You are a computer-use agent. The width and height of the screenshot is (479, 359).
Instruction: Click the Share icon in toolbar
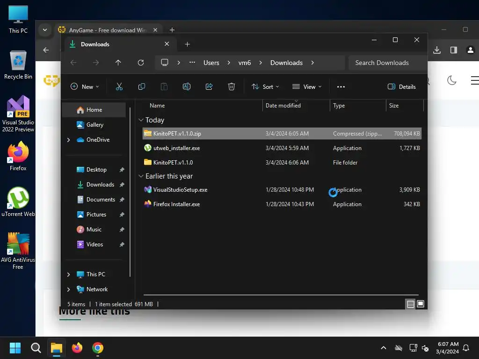209,86
